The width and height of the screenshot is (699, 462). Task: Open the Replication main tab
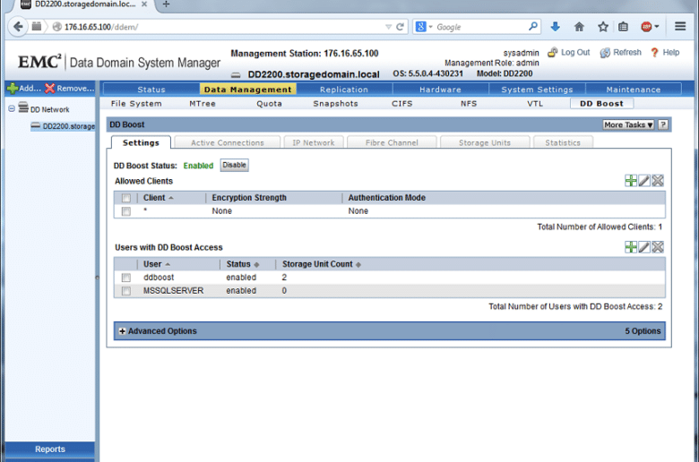pos(344,90)
